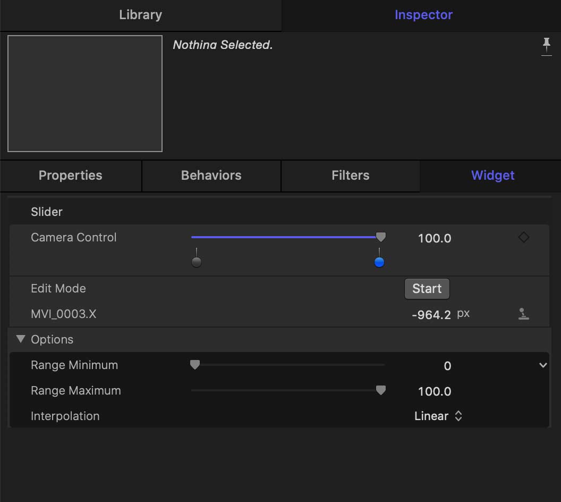Image resolution: width=561 pixels, height=502 pixels.
Task: Click the rig joystick icon beside MVI_0003.X
Action: [523, 314]
